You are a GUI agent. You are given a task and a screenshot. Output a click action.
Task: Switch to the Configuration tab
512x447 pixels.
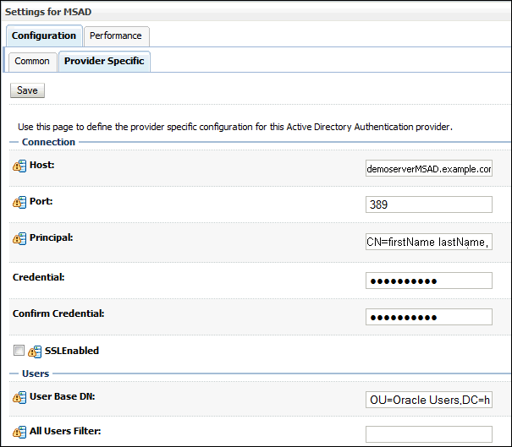coord(44,36)
